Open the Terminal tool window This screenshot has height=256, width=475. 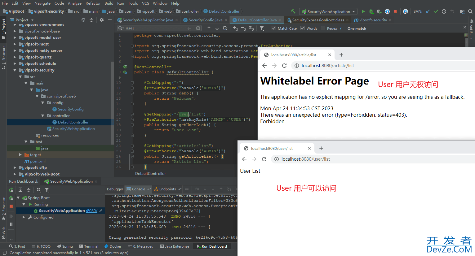click(x=89, y=246)
